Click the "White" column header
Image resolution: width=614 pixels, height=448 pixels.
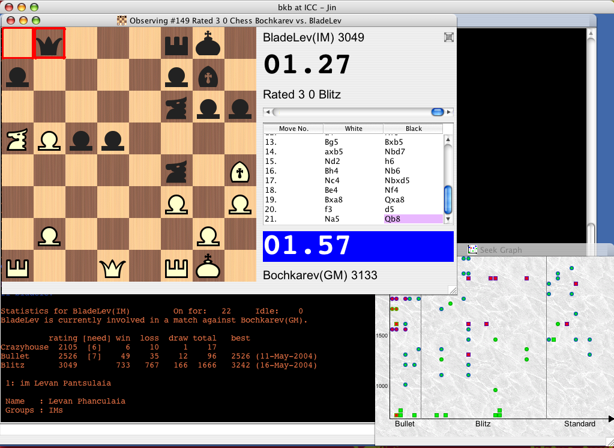(x=354, y=129)
